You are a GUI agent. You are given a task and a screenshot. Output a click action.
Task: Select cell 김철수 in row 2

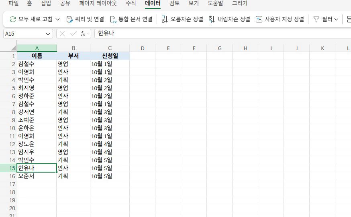(x=37, y=64)
